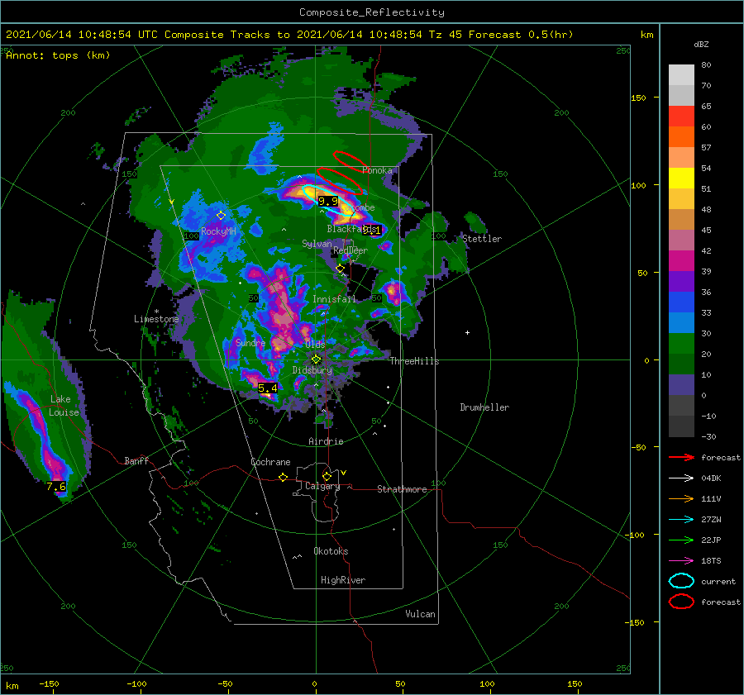Click the Cochrane label
This screenshot has height=695, width=744.
coord(270,462)
